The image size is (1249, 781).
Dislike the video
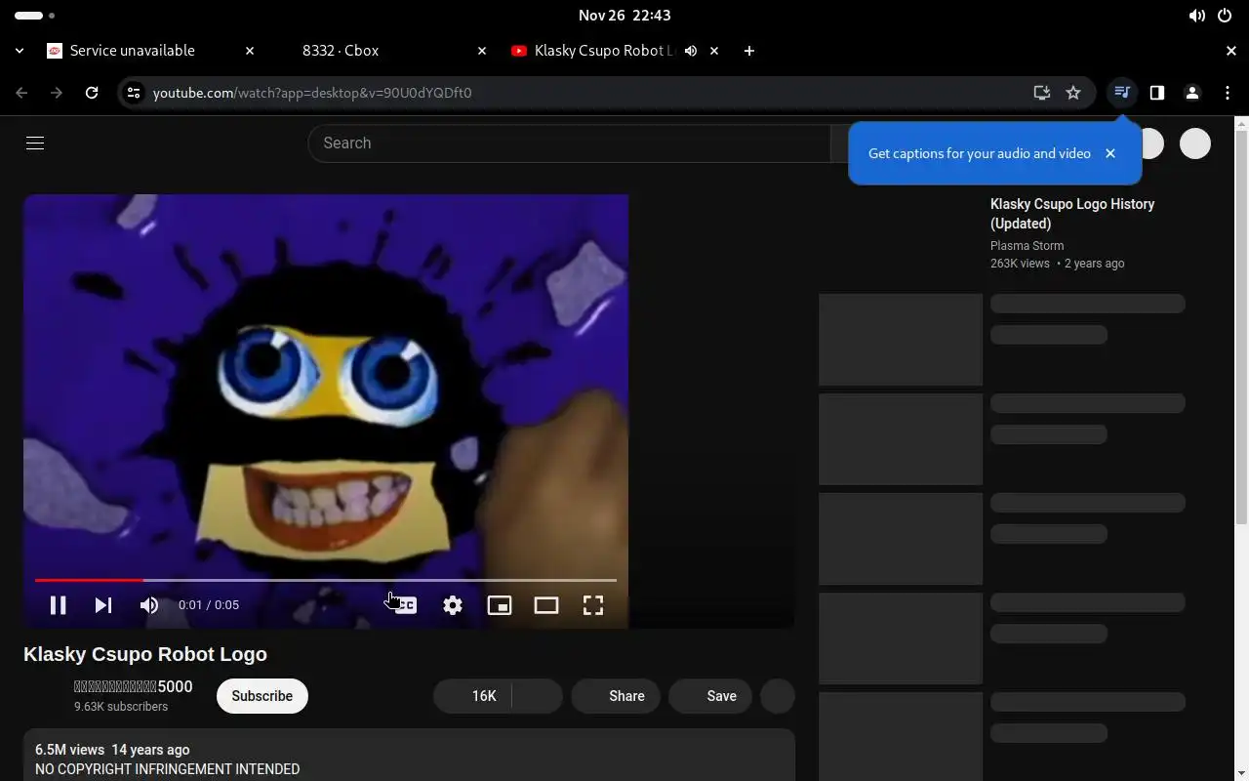coord(538,696)
